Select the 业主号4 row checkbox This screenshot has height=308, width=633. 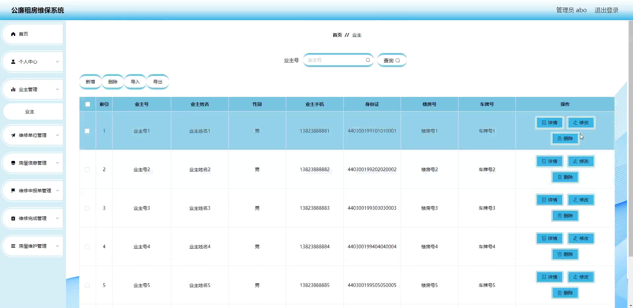87,247
